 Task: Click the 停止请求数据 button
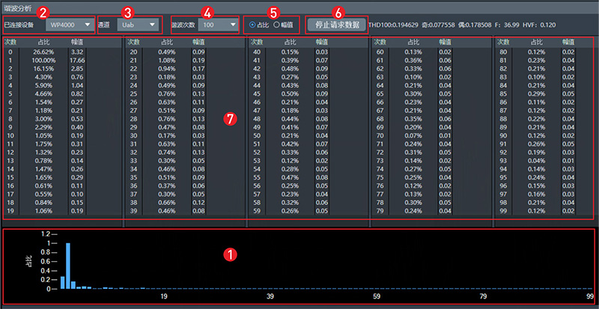337,25
